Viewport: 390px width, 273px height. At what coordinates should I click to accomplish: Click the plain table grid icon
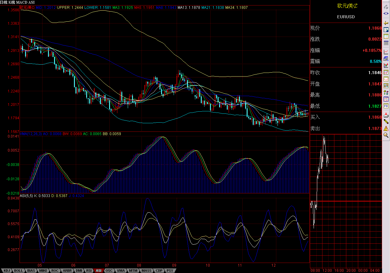(x=386, y=43)
